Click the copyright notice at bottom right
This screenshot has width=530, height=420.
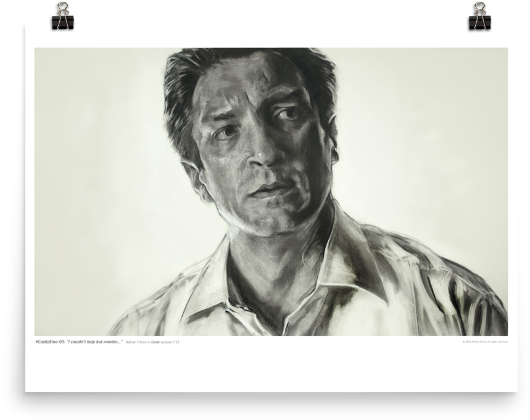coord(485,342)
